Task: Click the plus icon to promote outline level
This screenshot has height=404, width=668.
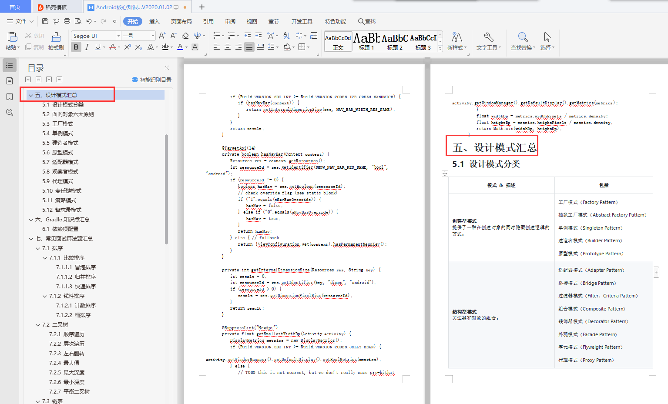Action: [49, 79]
